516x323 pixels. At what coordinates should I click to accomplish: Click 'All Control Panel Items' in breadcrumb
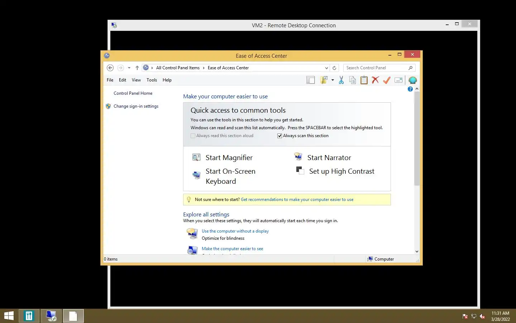pyautogui.click(x=178, y=68)
